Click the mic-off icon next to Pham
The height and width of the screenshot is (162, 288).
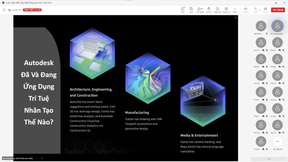point(267,116)
